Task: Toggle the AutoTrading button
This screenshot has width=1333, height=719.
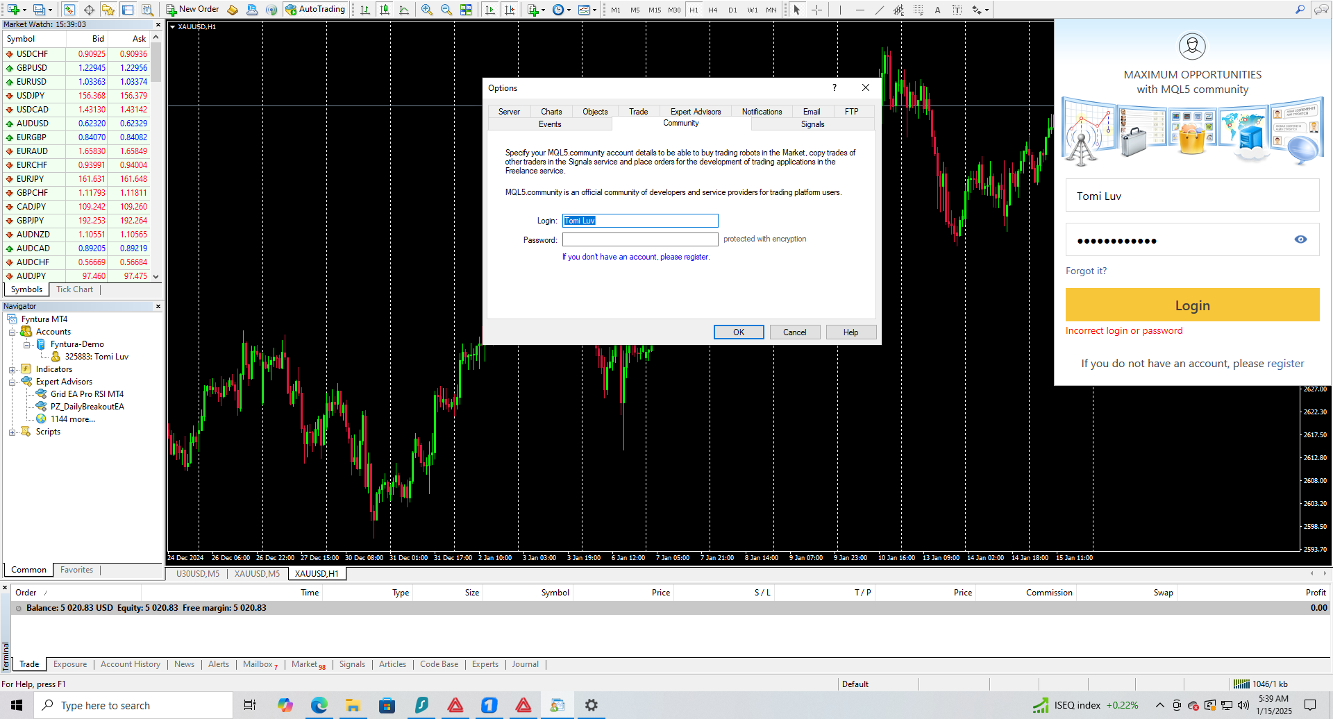Action: tap(315, 10)
